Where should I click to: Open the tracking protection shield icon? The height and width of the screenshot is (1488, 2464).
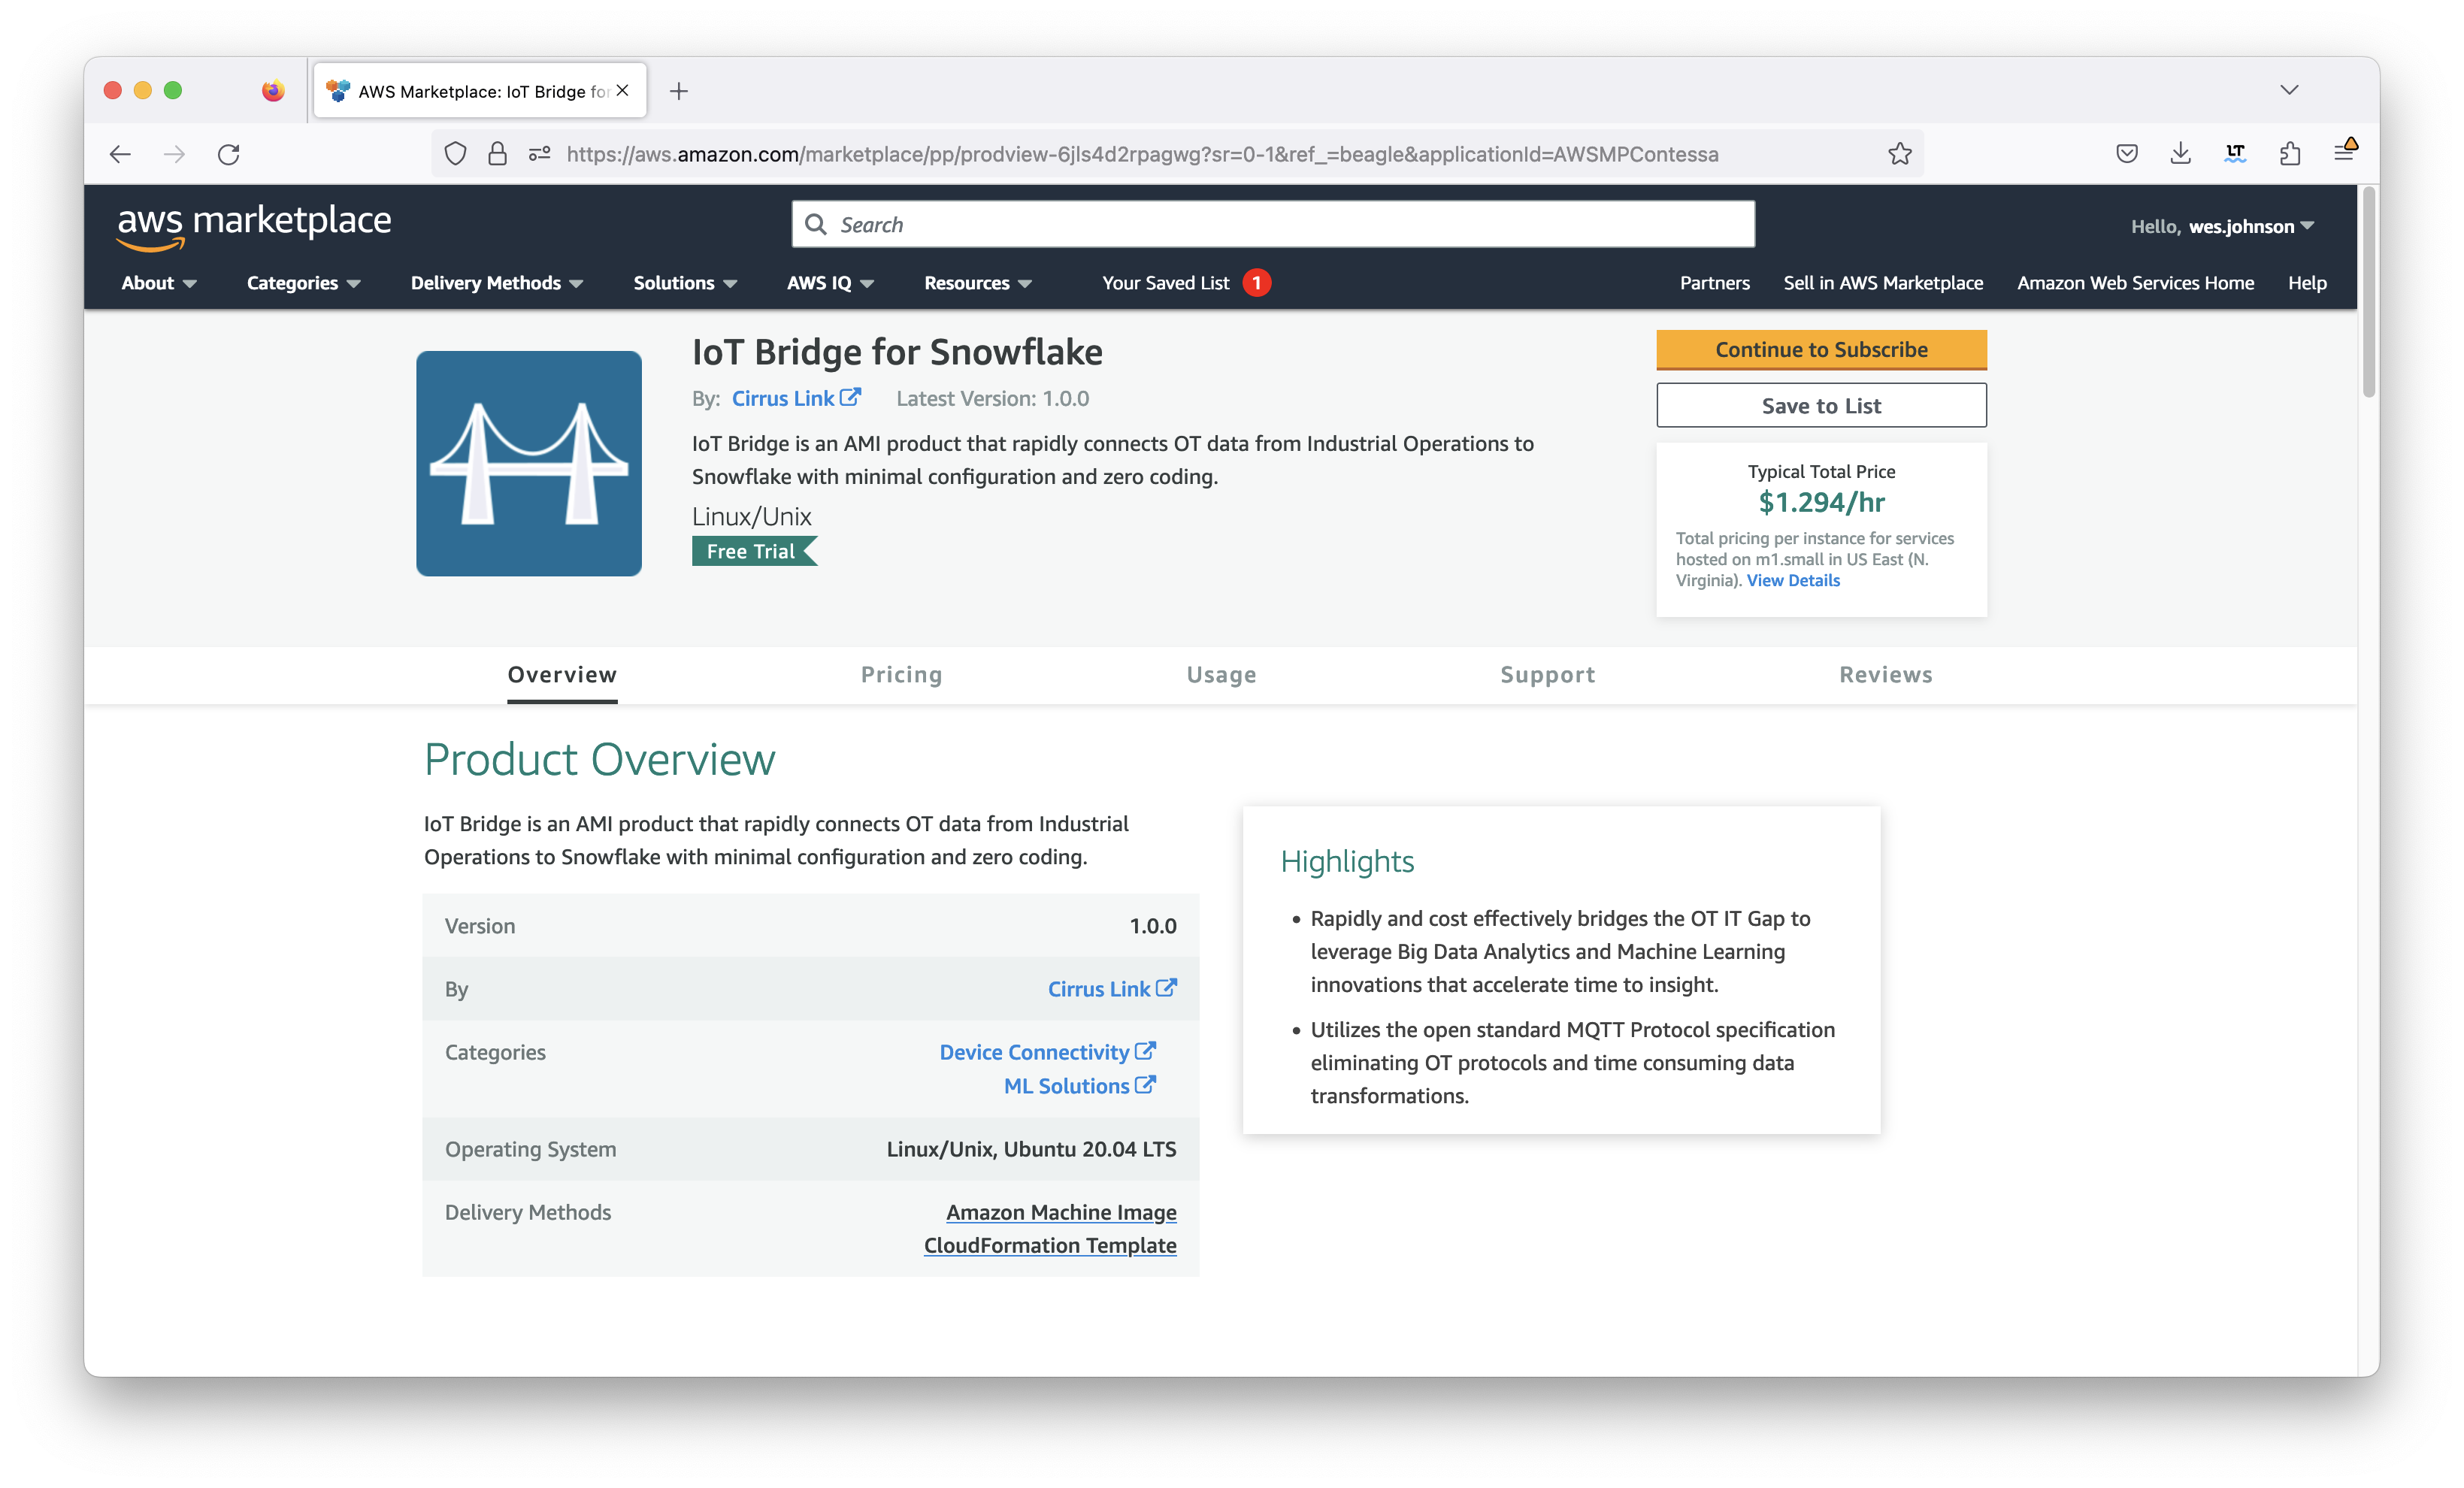455,154
